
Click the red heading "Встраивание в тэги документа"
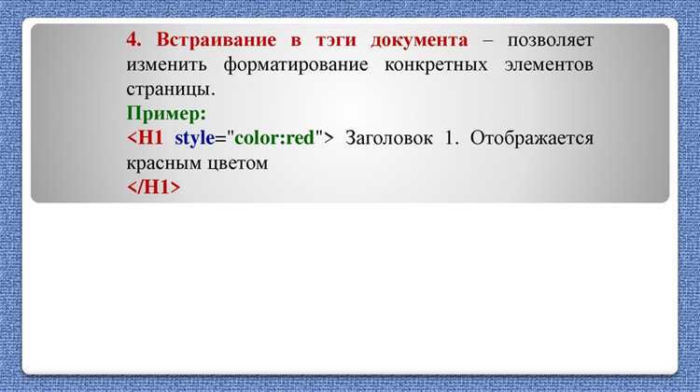click(312, 40)
